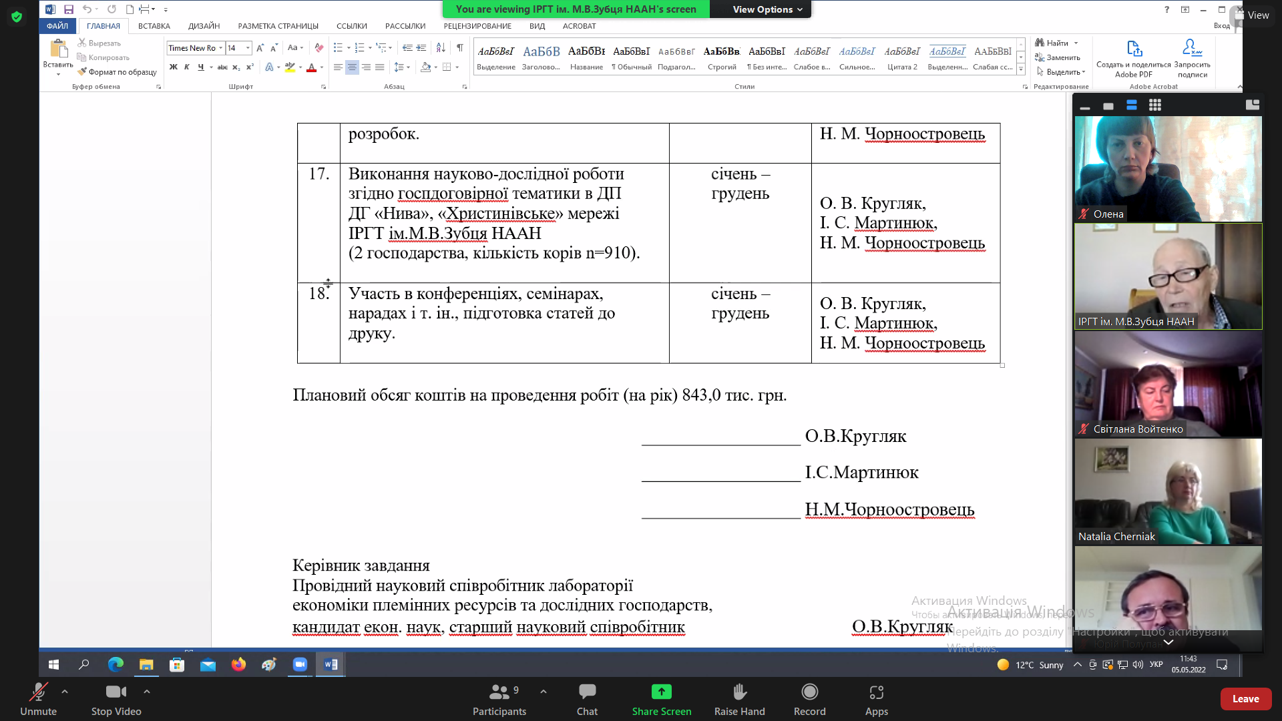Open the Participants panel
The width and height of the screenshot is (1282, 721).
(x=499, y=699)
